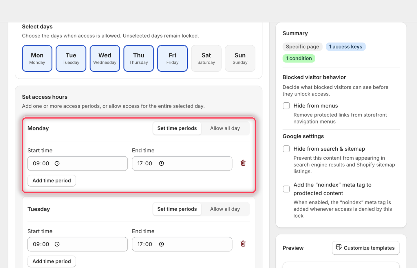Image resolution: width=417 pixels, height=268 pixels.
Task: Switch Tuesday to Allow all day
Action: click(x=225, y=209)
